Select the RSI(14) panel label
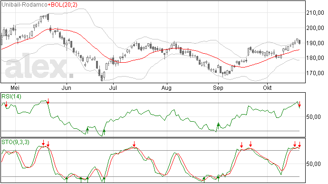The width and height of the screenshot is (328, 184). point(11,97)
